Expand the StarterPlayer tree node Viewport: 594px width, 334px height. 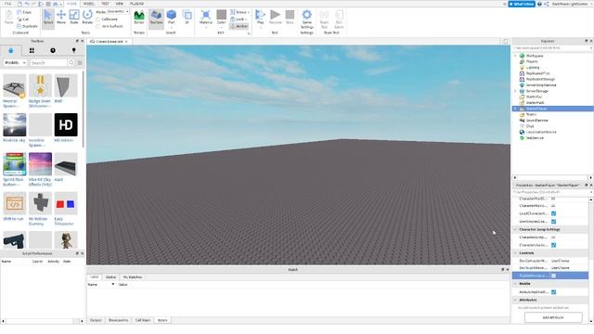[x=515, y=109]
